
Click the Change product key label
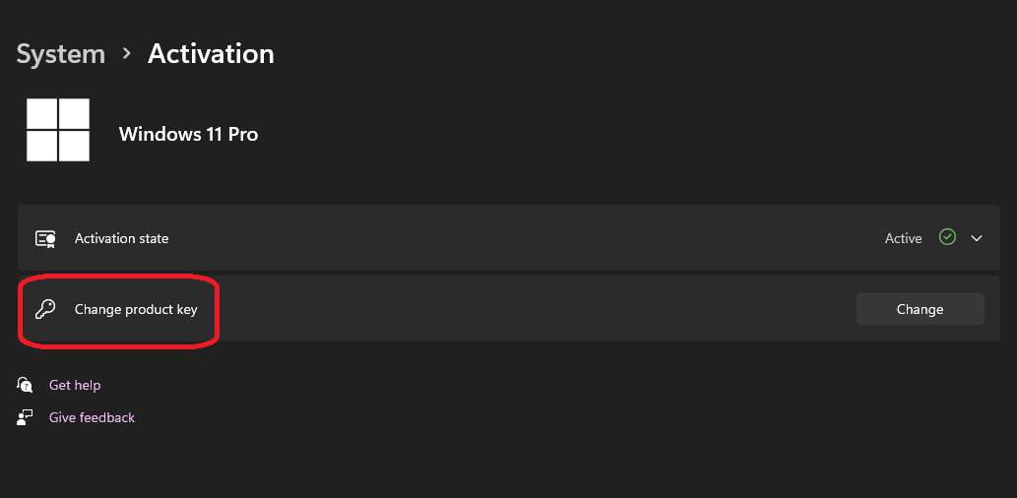(136, 309)
